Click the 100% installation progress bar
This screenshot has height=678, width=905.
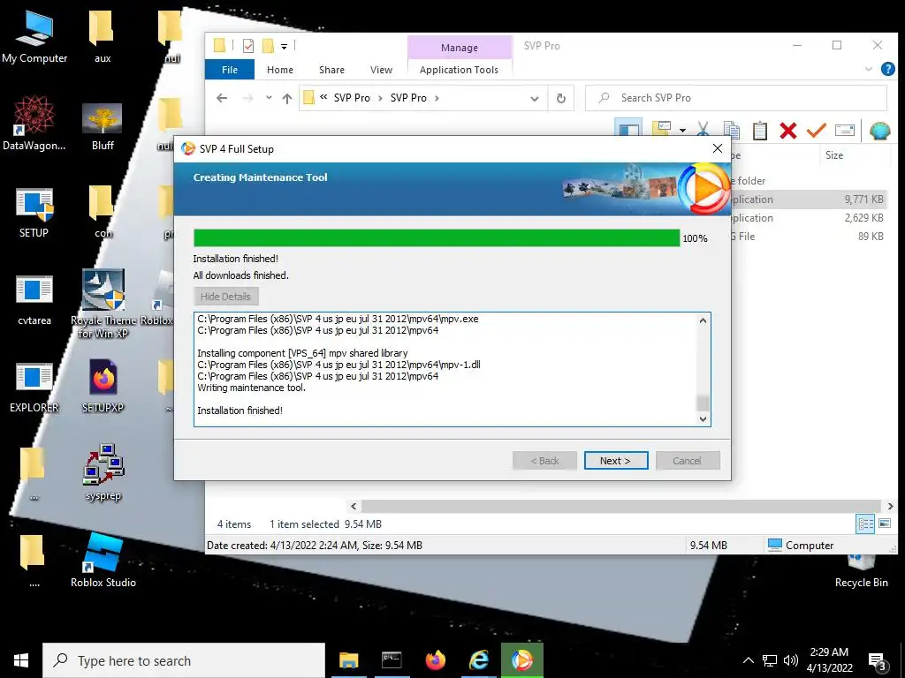(x=437, y=237)
